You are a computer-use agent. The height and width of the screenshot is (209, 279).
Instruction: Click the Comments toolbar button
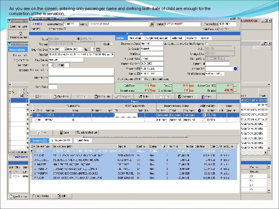point(186,97)
